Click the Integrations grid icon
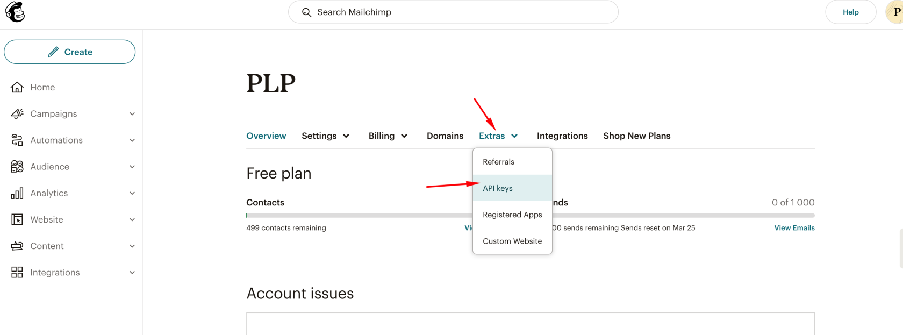The width and height of the screenshot is (903, 335). (17, 272)
